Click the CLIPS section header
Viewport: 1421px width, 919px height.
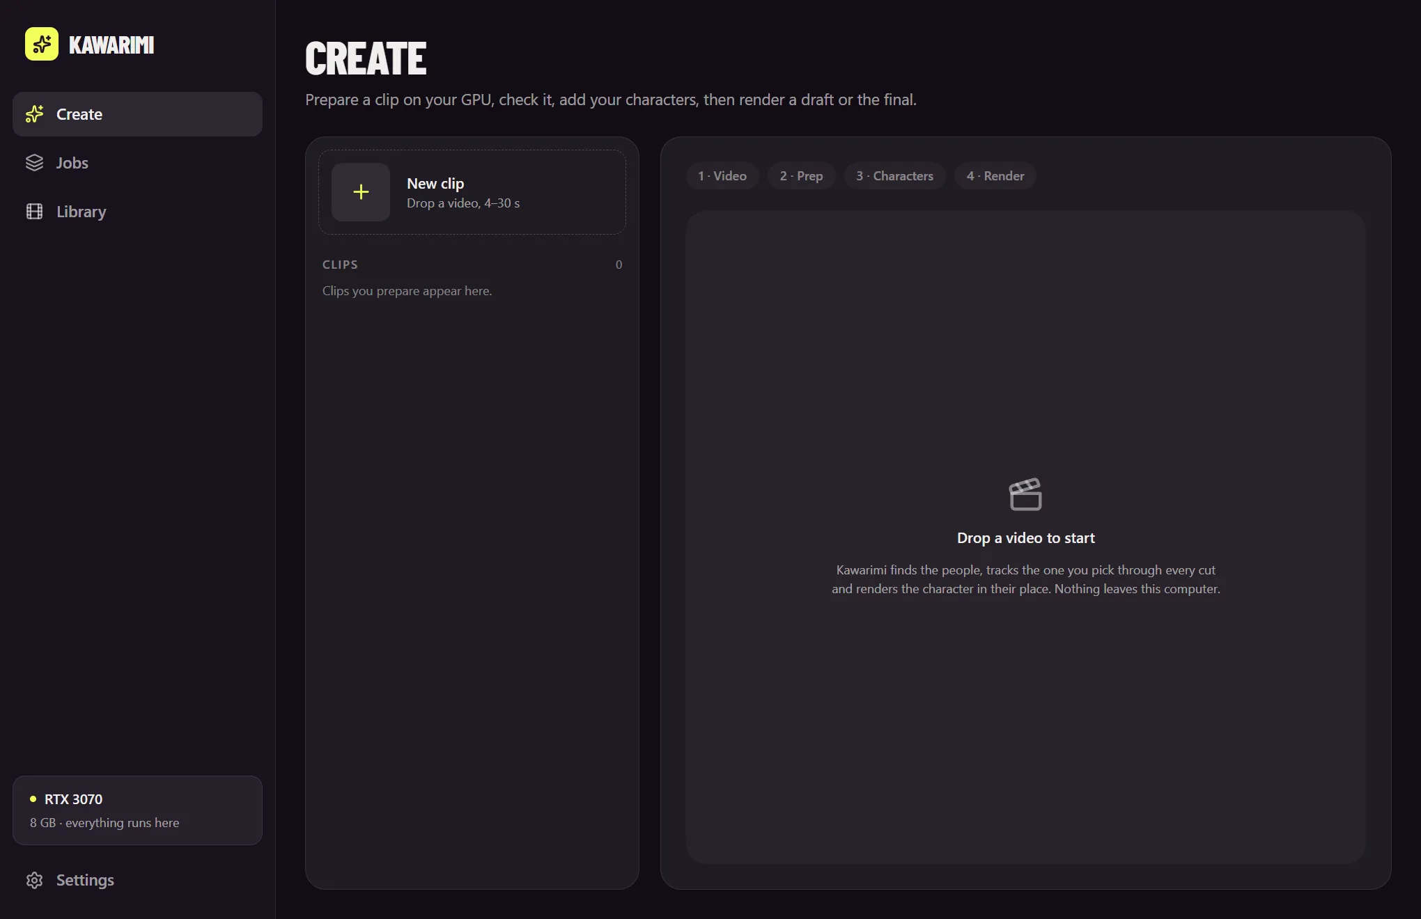340,265
